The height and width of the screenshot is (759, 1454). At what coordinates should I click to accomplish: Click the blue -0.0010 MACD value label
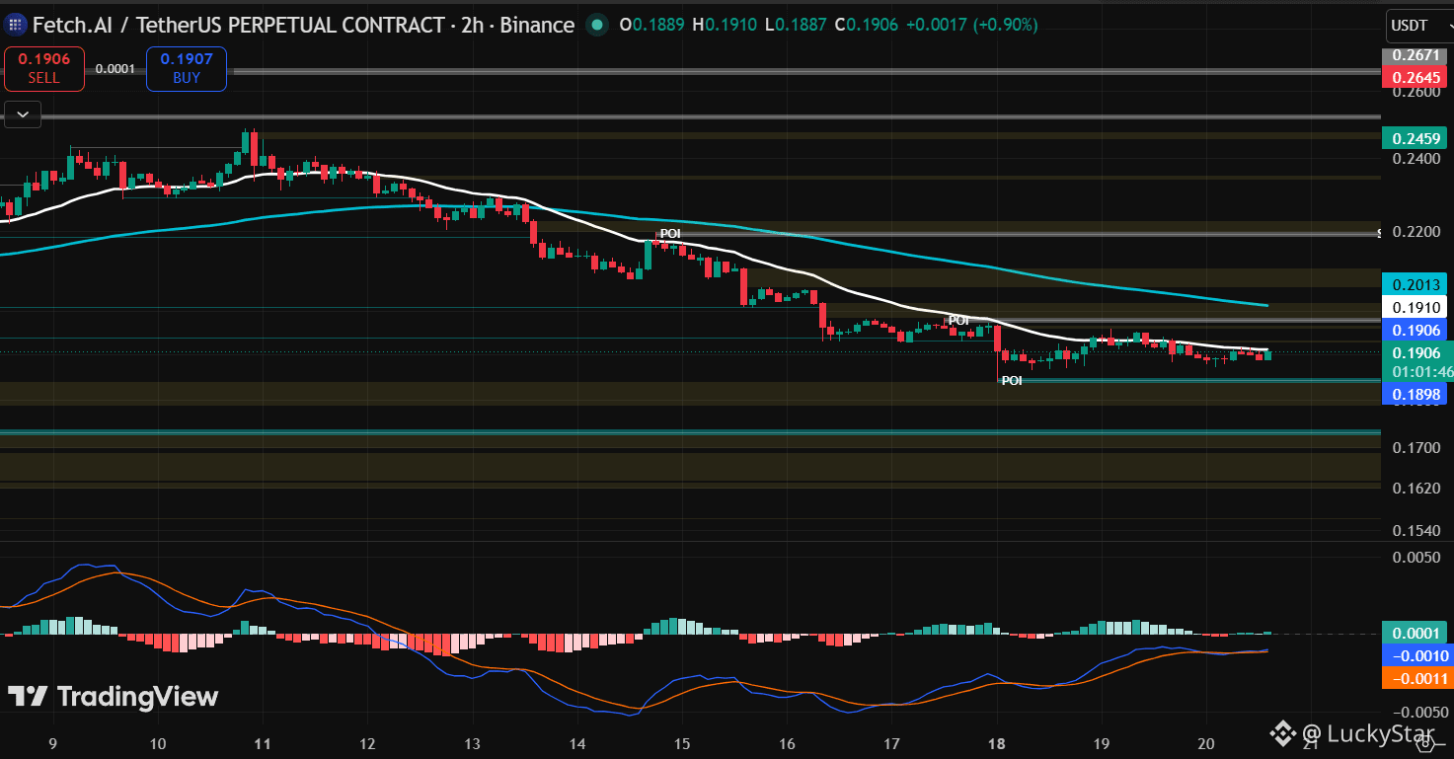[x=1416, y=656]
